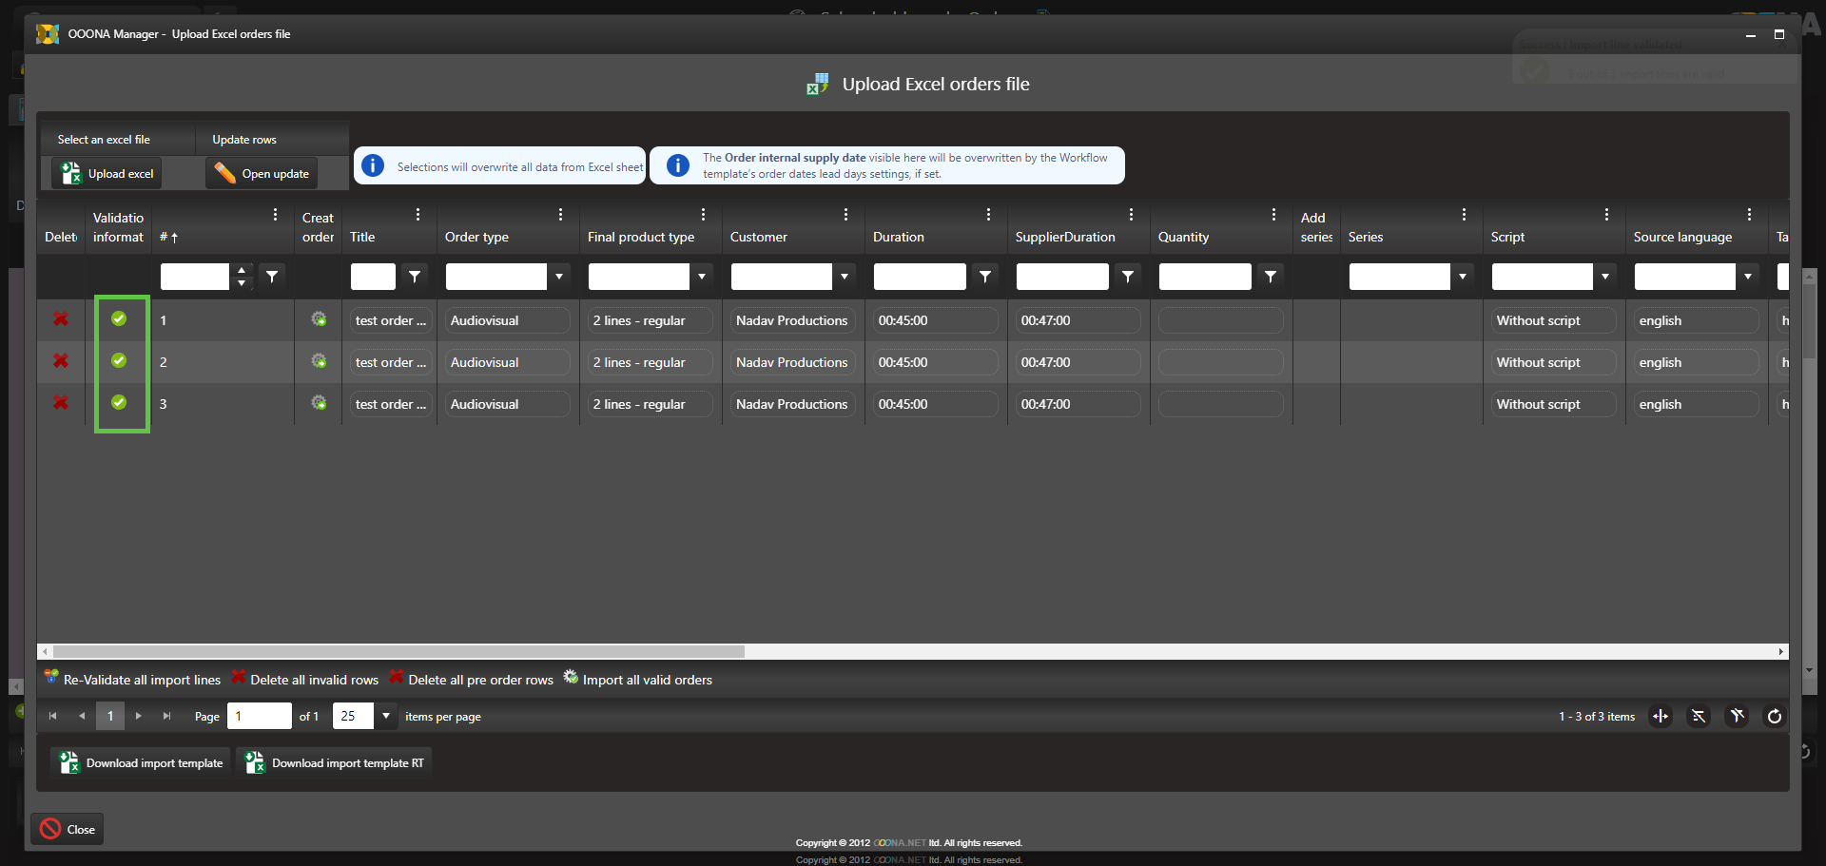
Task: Click the Upload excel button
Action: (107, 174)
